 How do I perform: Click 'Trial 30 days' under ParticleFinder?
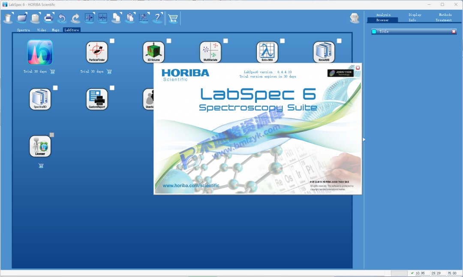point(92,71)
